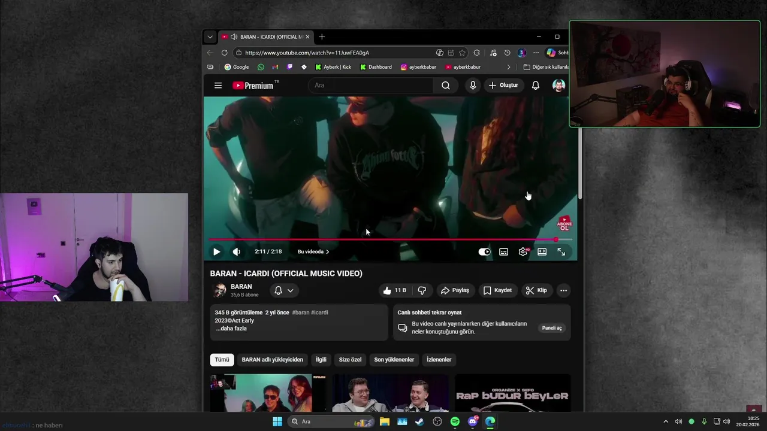This screenshot has width=767, height=431.
Task: Click the #icardi hashtag
Action: (x=319, y=312)
